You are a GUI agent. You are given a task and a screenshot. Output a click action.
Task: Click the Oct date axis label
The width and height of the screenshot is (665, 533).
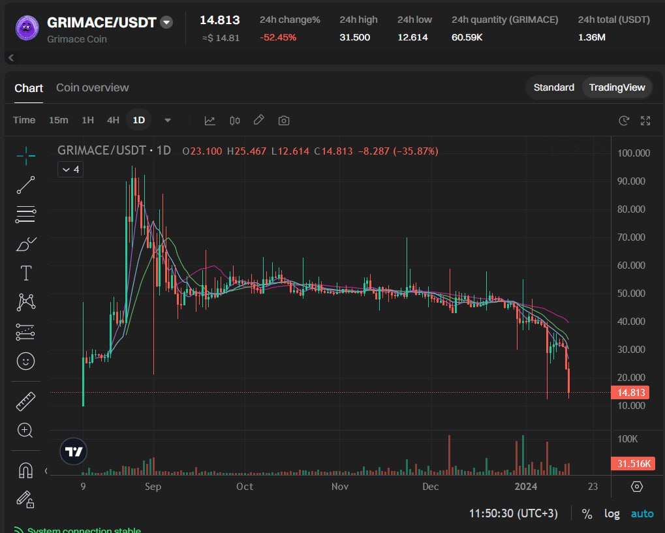coord(245,487)
